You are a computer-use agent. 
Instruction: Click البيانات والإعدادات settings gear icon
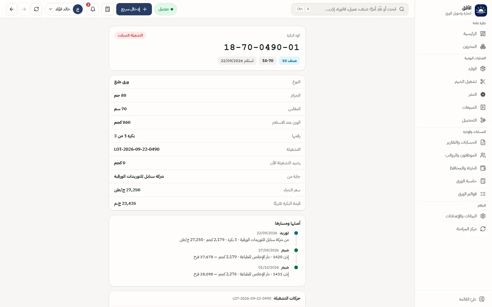click(x=483, y=216)
